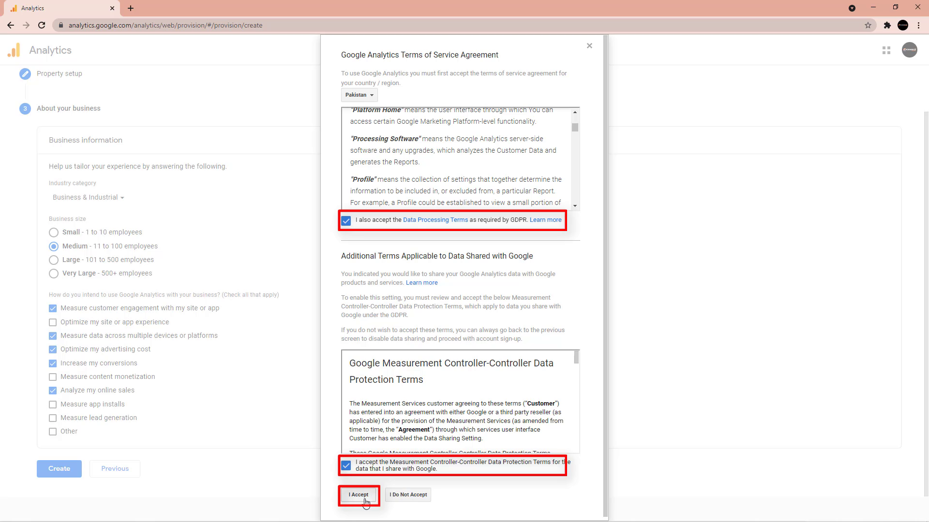Click the terms of service scrollbar thumb
The height and width of the screenshot is (522, 929).
click(575, 127)
